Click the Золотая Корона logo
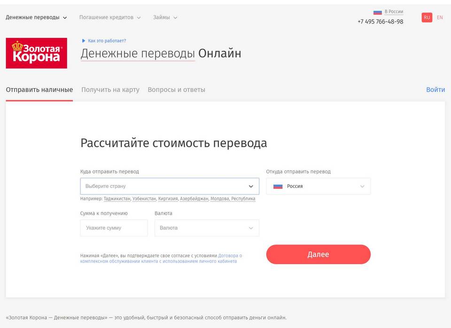 coord(36,53)
